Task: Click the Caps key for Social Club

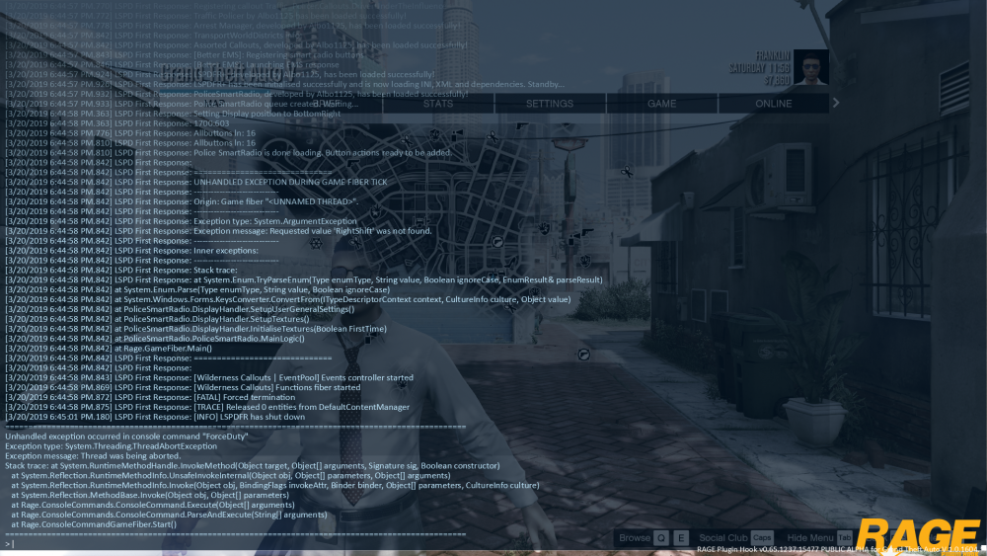Action: 762,538
